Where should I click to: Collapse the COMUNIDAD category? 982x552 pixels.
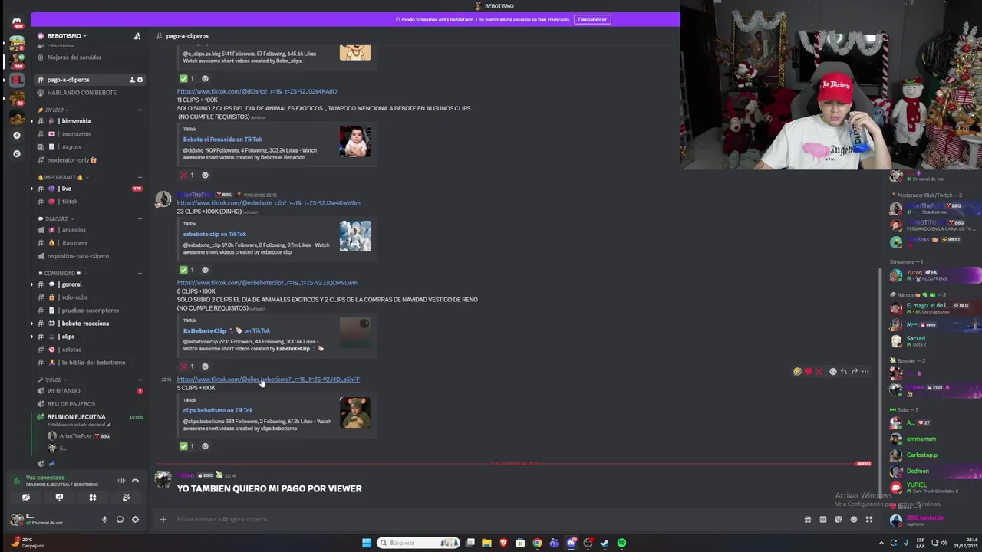[x=61, y=273]
